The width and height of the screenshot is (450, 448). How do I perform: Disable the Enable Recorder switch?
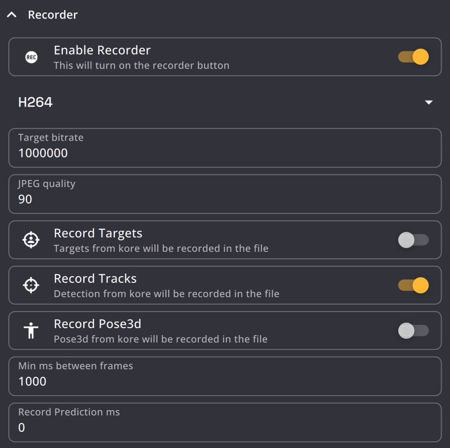click(414, 57)
